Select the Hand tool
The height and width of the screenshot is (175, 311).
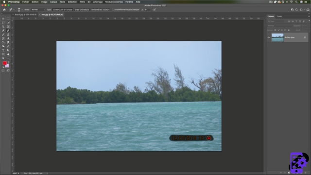point(8,54)
